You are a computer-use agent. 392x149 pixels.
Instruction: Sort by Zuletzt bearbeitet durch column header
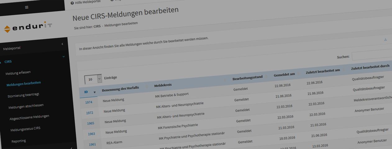click(370, 66)
